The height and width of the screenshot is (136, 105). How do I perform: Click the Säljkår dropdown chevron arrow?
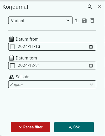[x=92, y=84]
